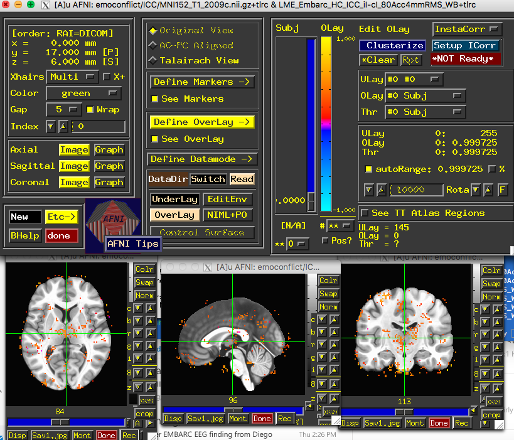The height and width of the screenshot is (440, 514).
Task: Select the Original View radio option
Action: pos(153,31)
